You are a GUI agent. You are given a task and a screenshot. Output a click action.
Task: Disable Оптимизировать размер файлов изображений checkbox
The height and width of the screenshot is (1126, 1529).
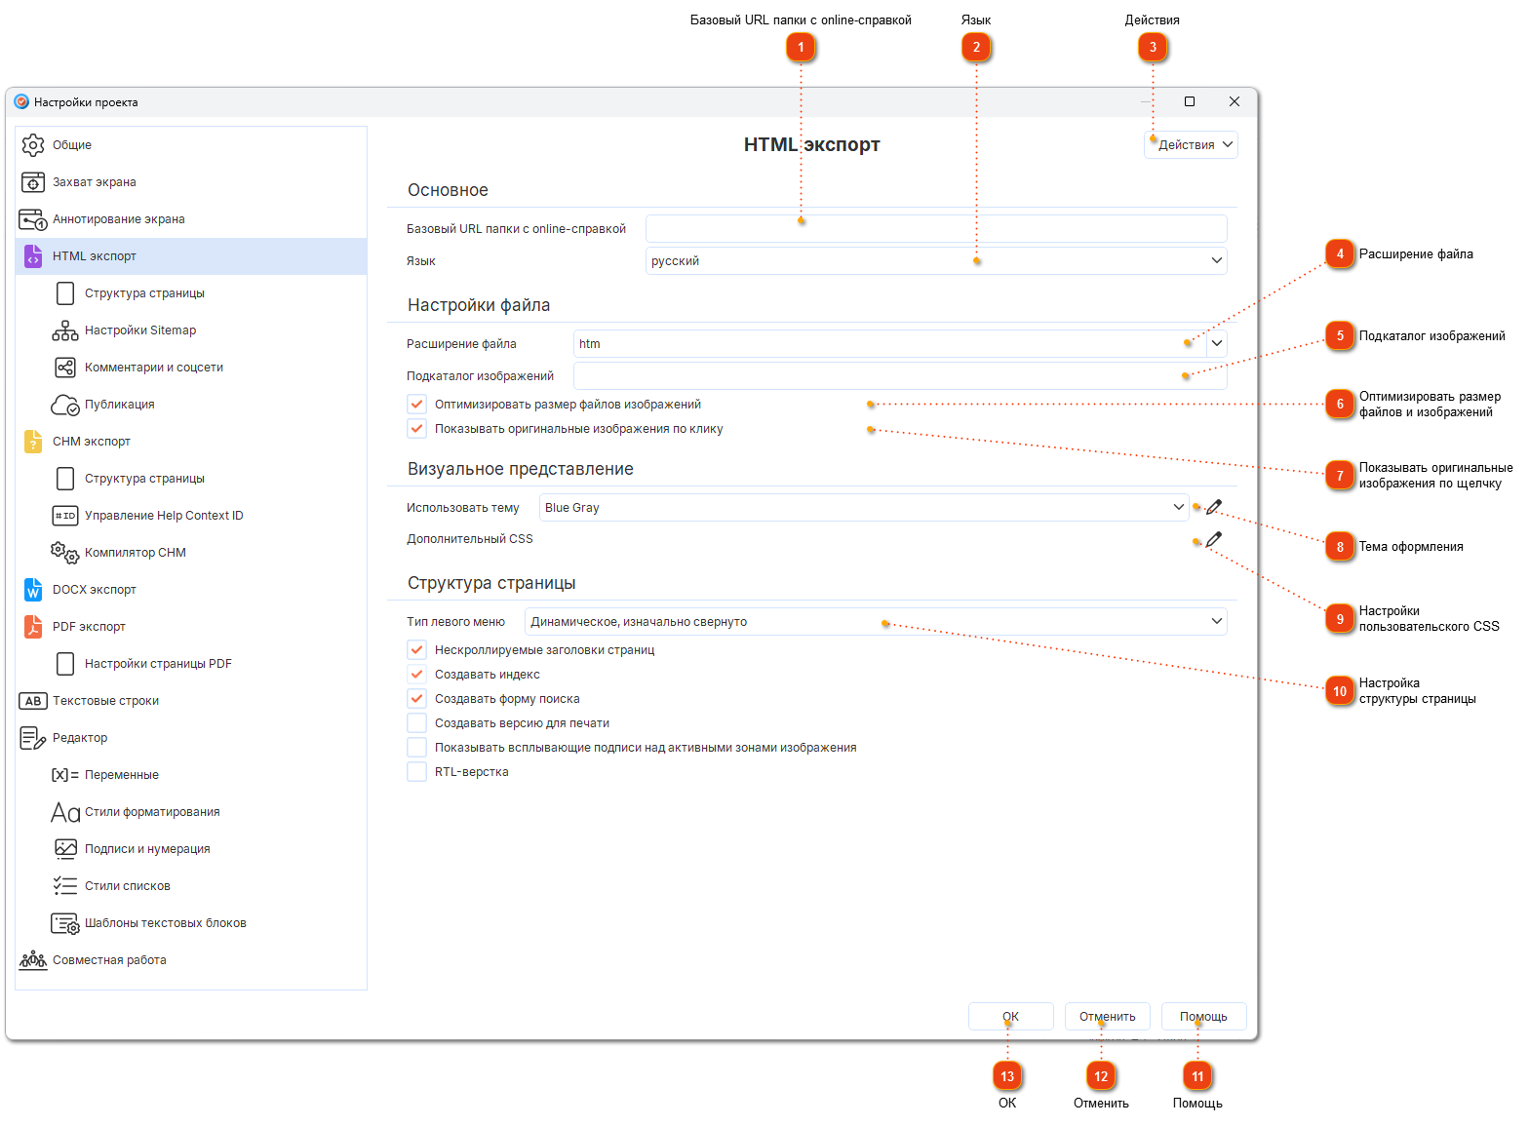417,405
